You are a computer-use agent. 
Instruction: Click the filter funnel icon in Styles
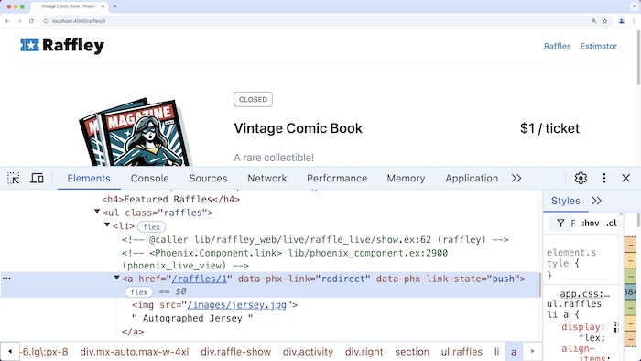[x=560, y=224]
